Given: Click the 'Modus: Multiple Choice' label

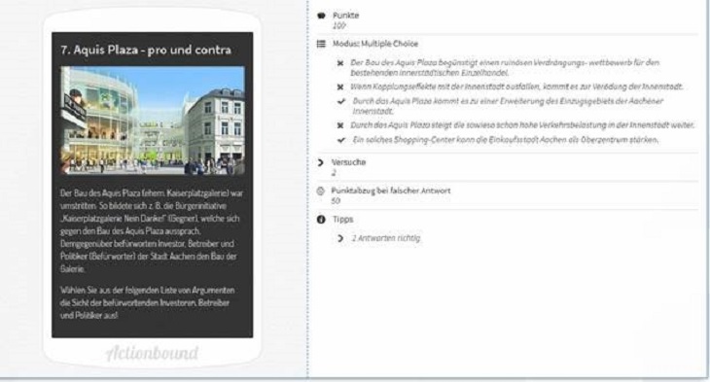Looking at the screenshot, I should point(375,44).
